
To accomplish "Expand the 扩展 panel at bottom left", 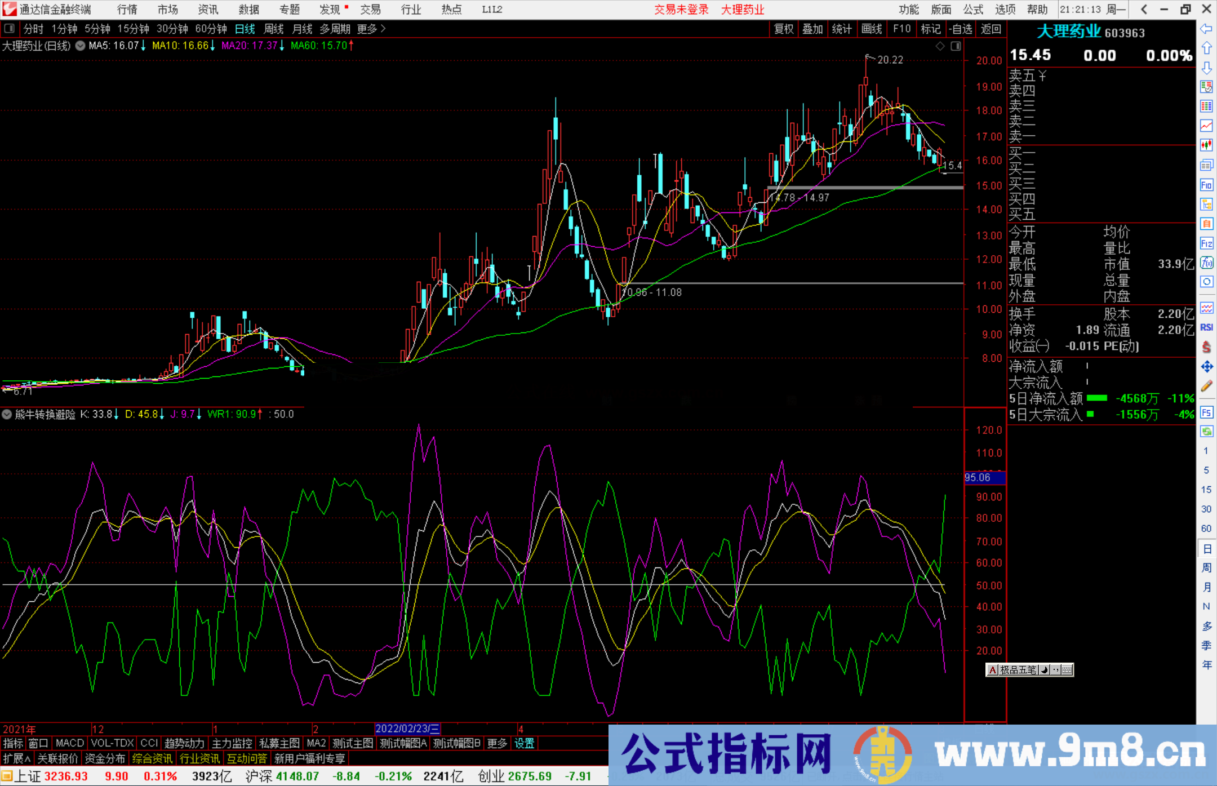I will [x=17, y=758].
